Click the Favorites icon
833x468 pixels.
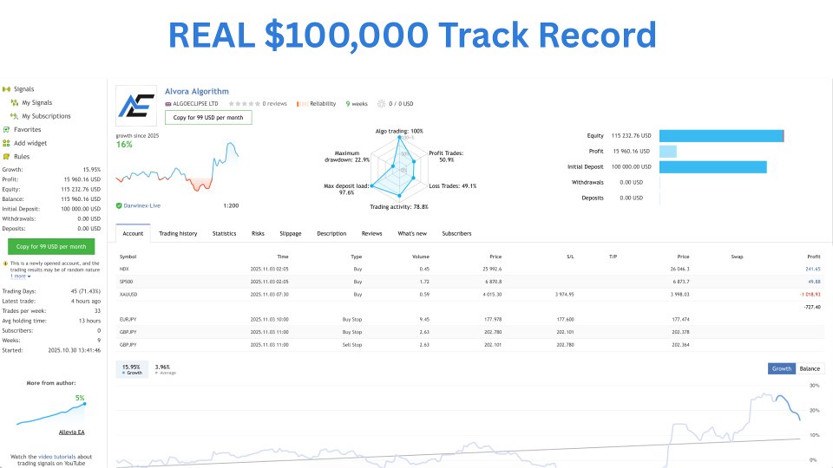click(x=6, y=129)
